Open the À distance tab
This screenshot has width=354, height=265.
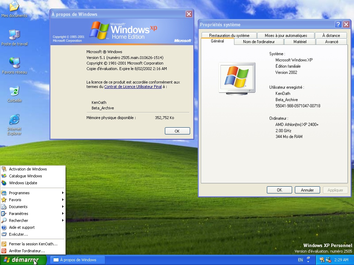[x=331, y=36]
